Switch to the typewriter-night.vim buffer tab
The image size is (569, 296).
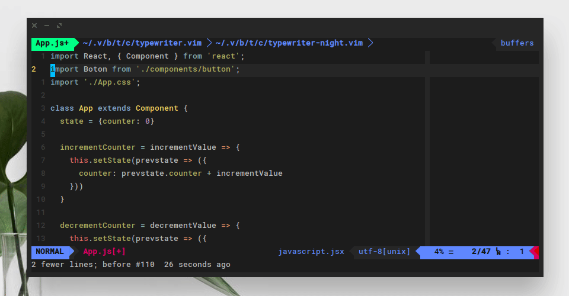click(289, 43)
